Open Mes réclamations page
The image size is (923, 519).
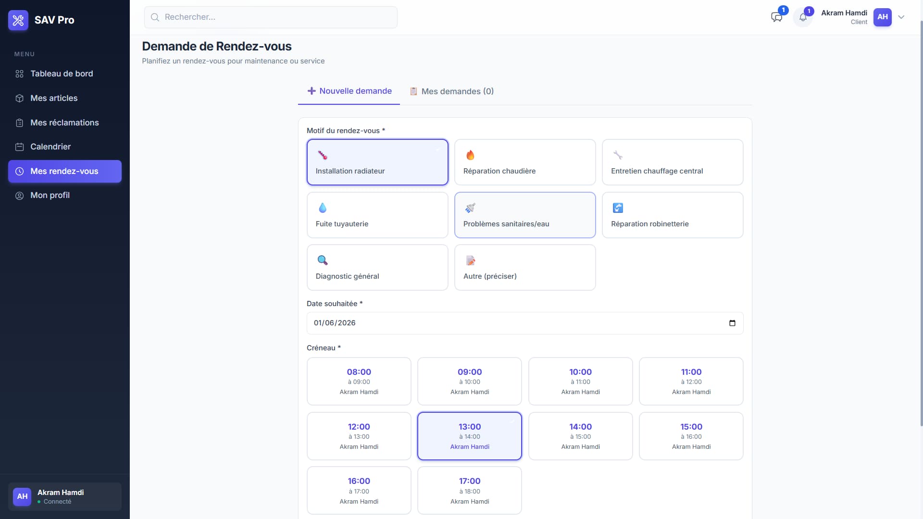click(65, 123)
